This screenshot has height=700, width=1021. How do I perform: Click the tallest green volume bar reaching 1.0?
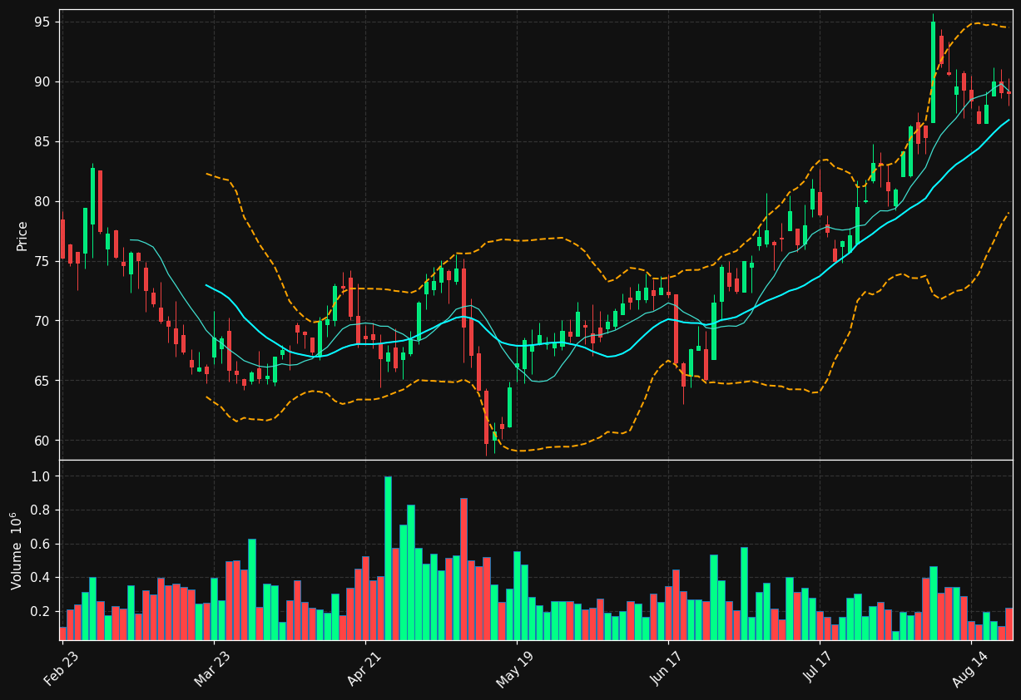(x=388, y=558)
